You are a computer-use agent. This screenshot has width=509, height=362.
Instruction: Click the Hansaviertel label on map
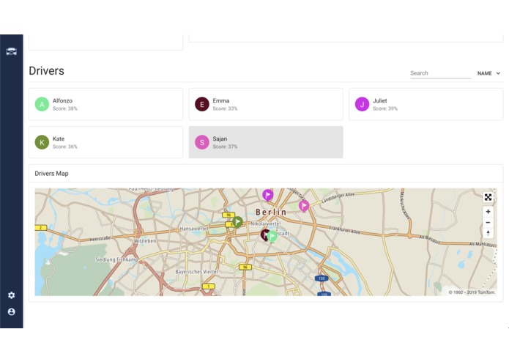[x=194, y=229]
